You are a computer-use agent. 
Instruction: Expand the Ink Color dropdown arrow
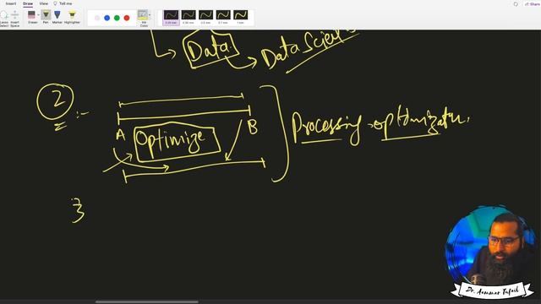tap(150, 15)
